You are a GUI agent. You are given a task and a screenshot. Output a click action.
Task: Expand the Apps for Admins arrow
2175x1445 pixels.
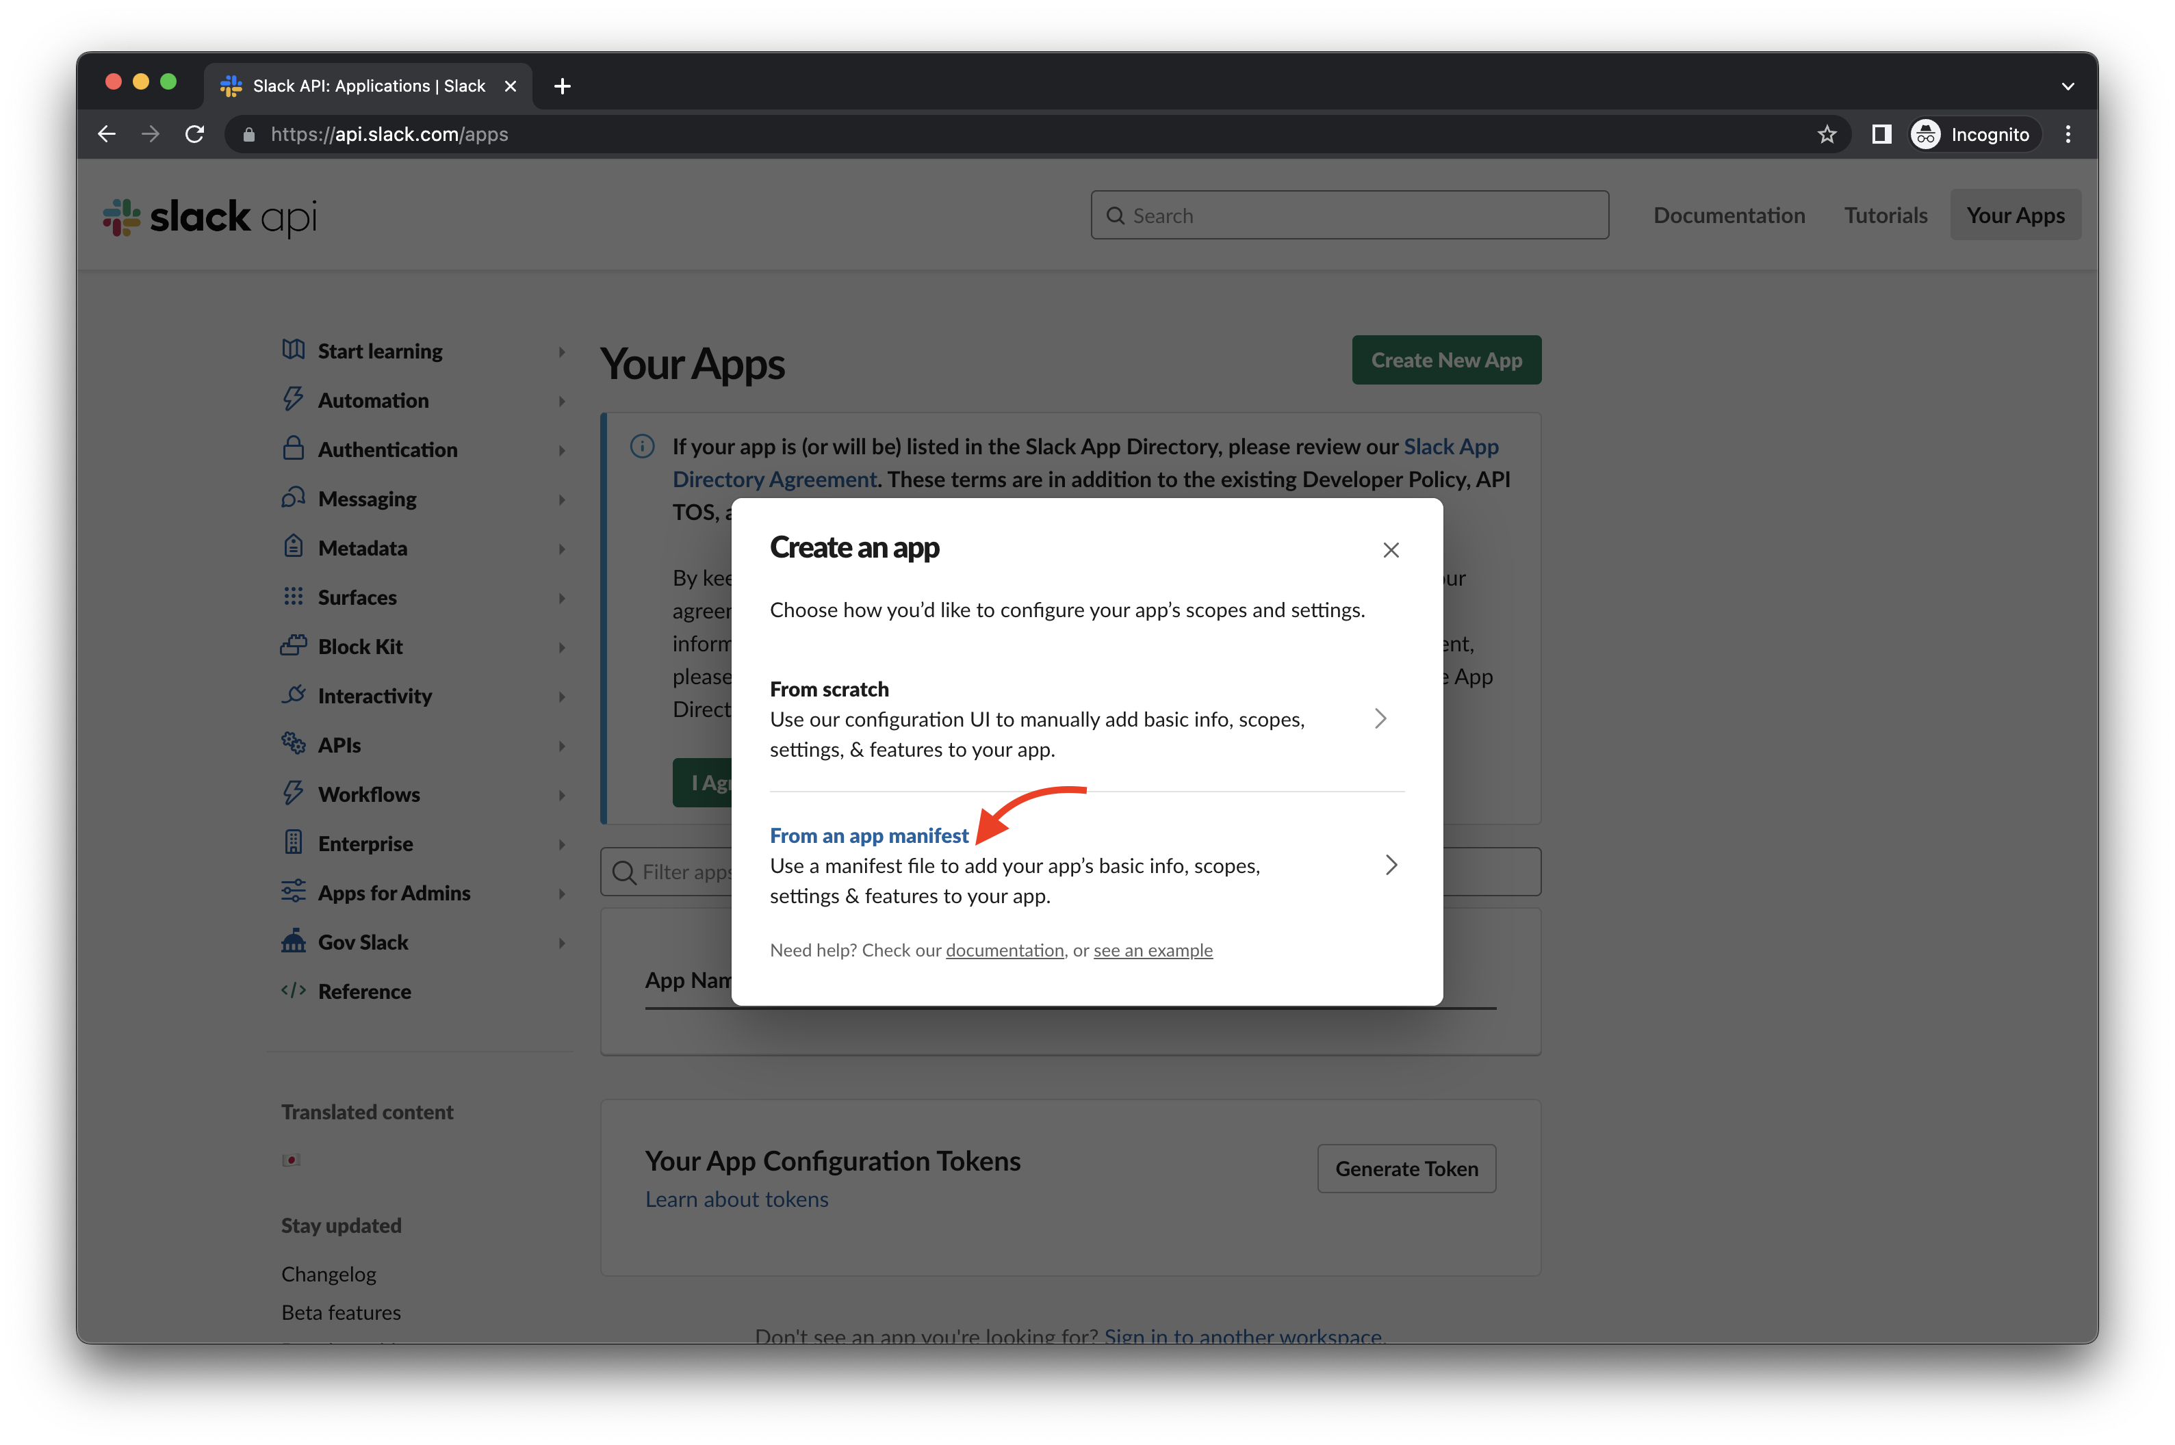[561, 893]
